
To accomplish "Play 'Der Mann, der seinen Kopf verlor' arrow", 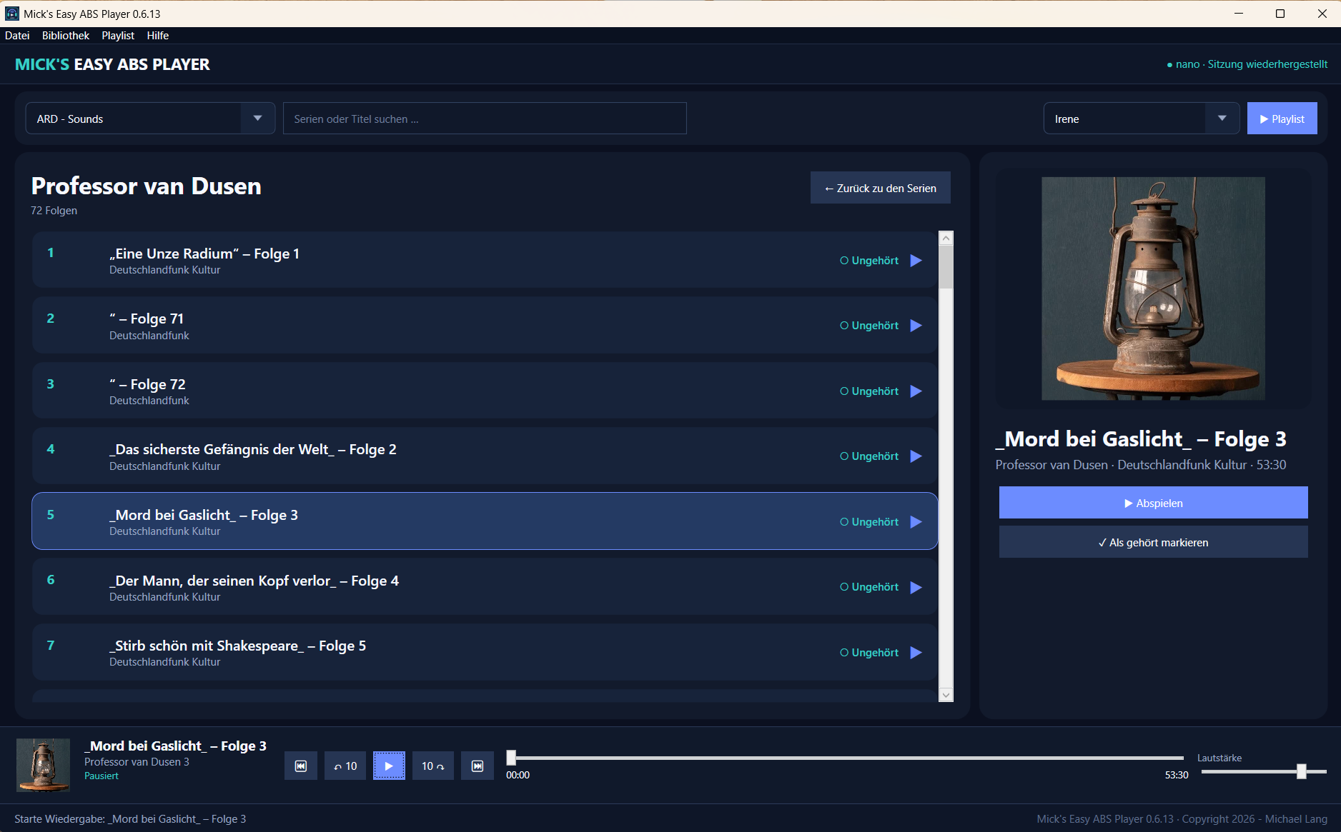I will tap(916, 587).
